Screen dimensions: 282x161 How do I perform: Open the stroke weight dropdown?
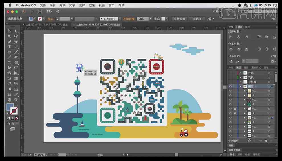click(x=72, y=19)
